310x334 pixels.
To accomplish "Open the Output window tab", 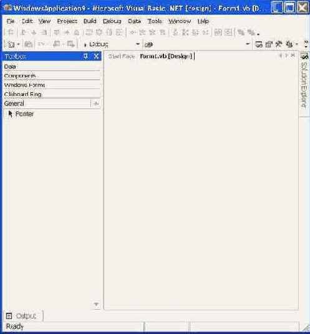I will (x=22, y=316).
